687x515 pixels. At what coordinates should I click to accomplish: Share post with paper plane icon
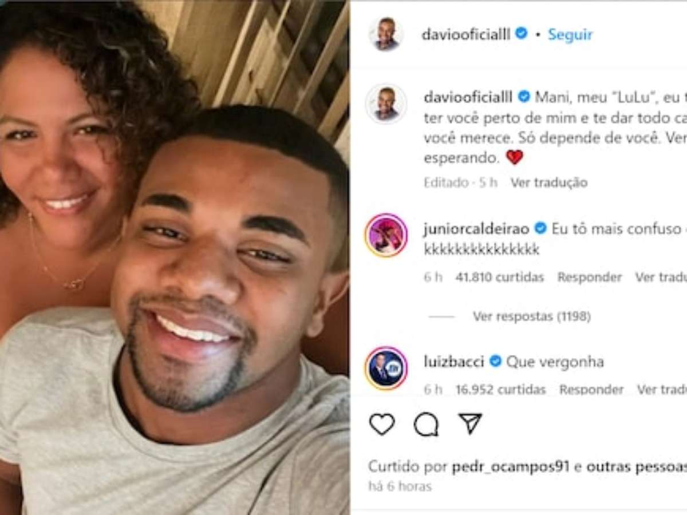(470, 423)
